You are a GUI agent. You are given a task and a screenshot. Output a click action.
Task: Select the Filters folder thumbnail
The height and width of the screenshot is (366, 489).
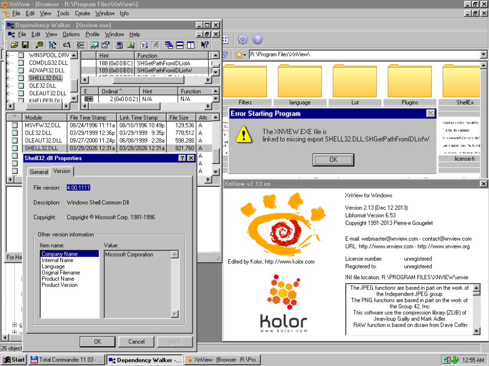pos(245,84)
